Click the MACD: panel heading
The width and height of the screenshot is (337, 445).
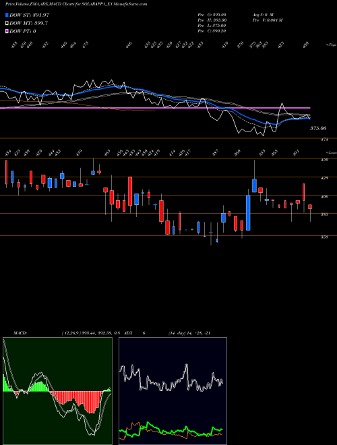(x=20, y=333)
